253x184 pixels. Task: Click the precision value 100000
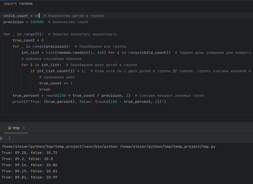coord(37,22)
